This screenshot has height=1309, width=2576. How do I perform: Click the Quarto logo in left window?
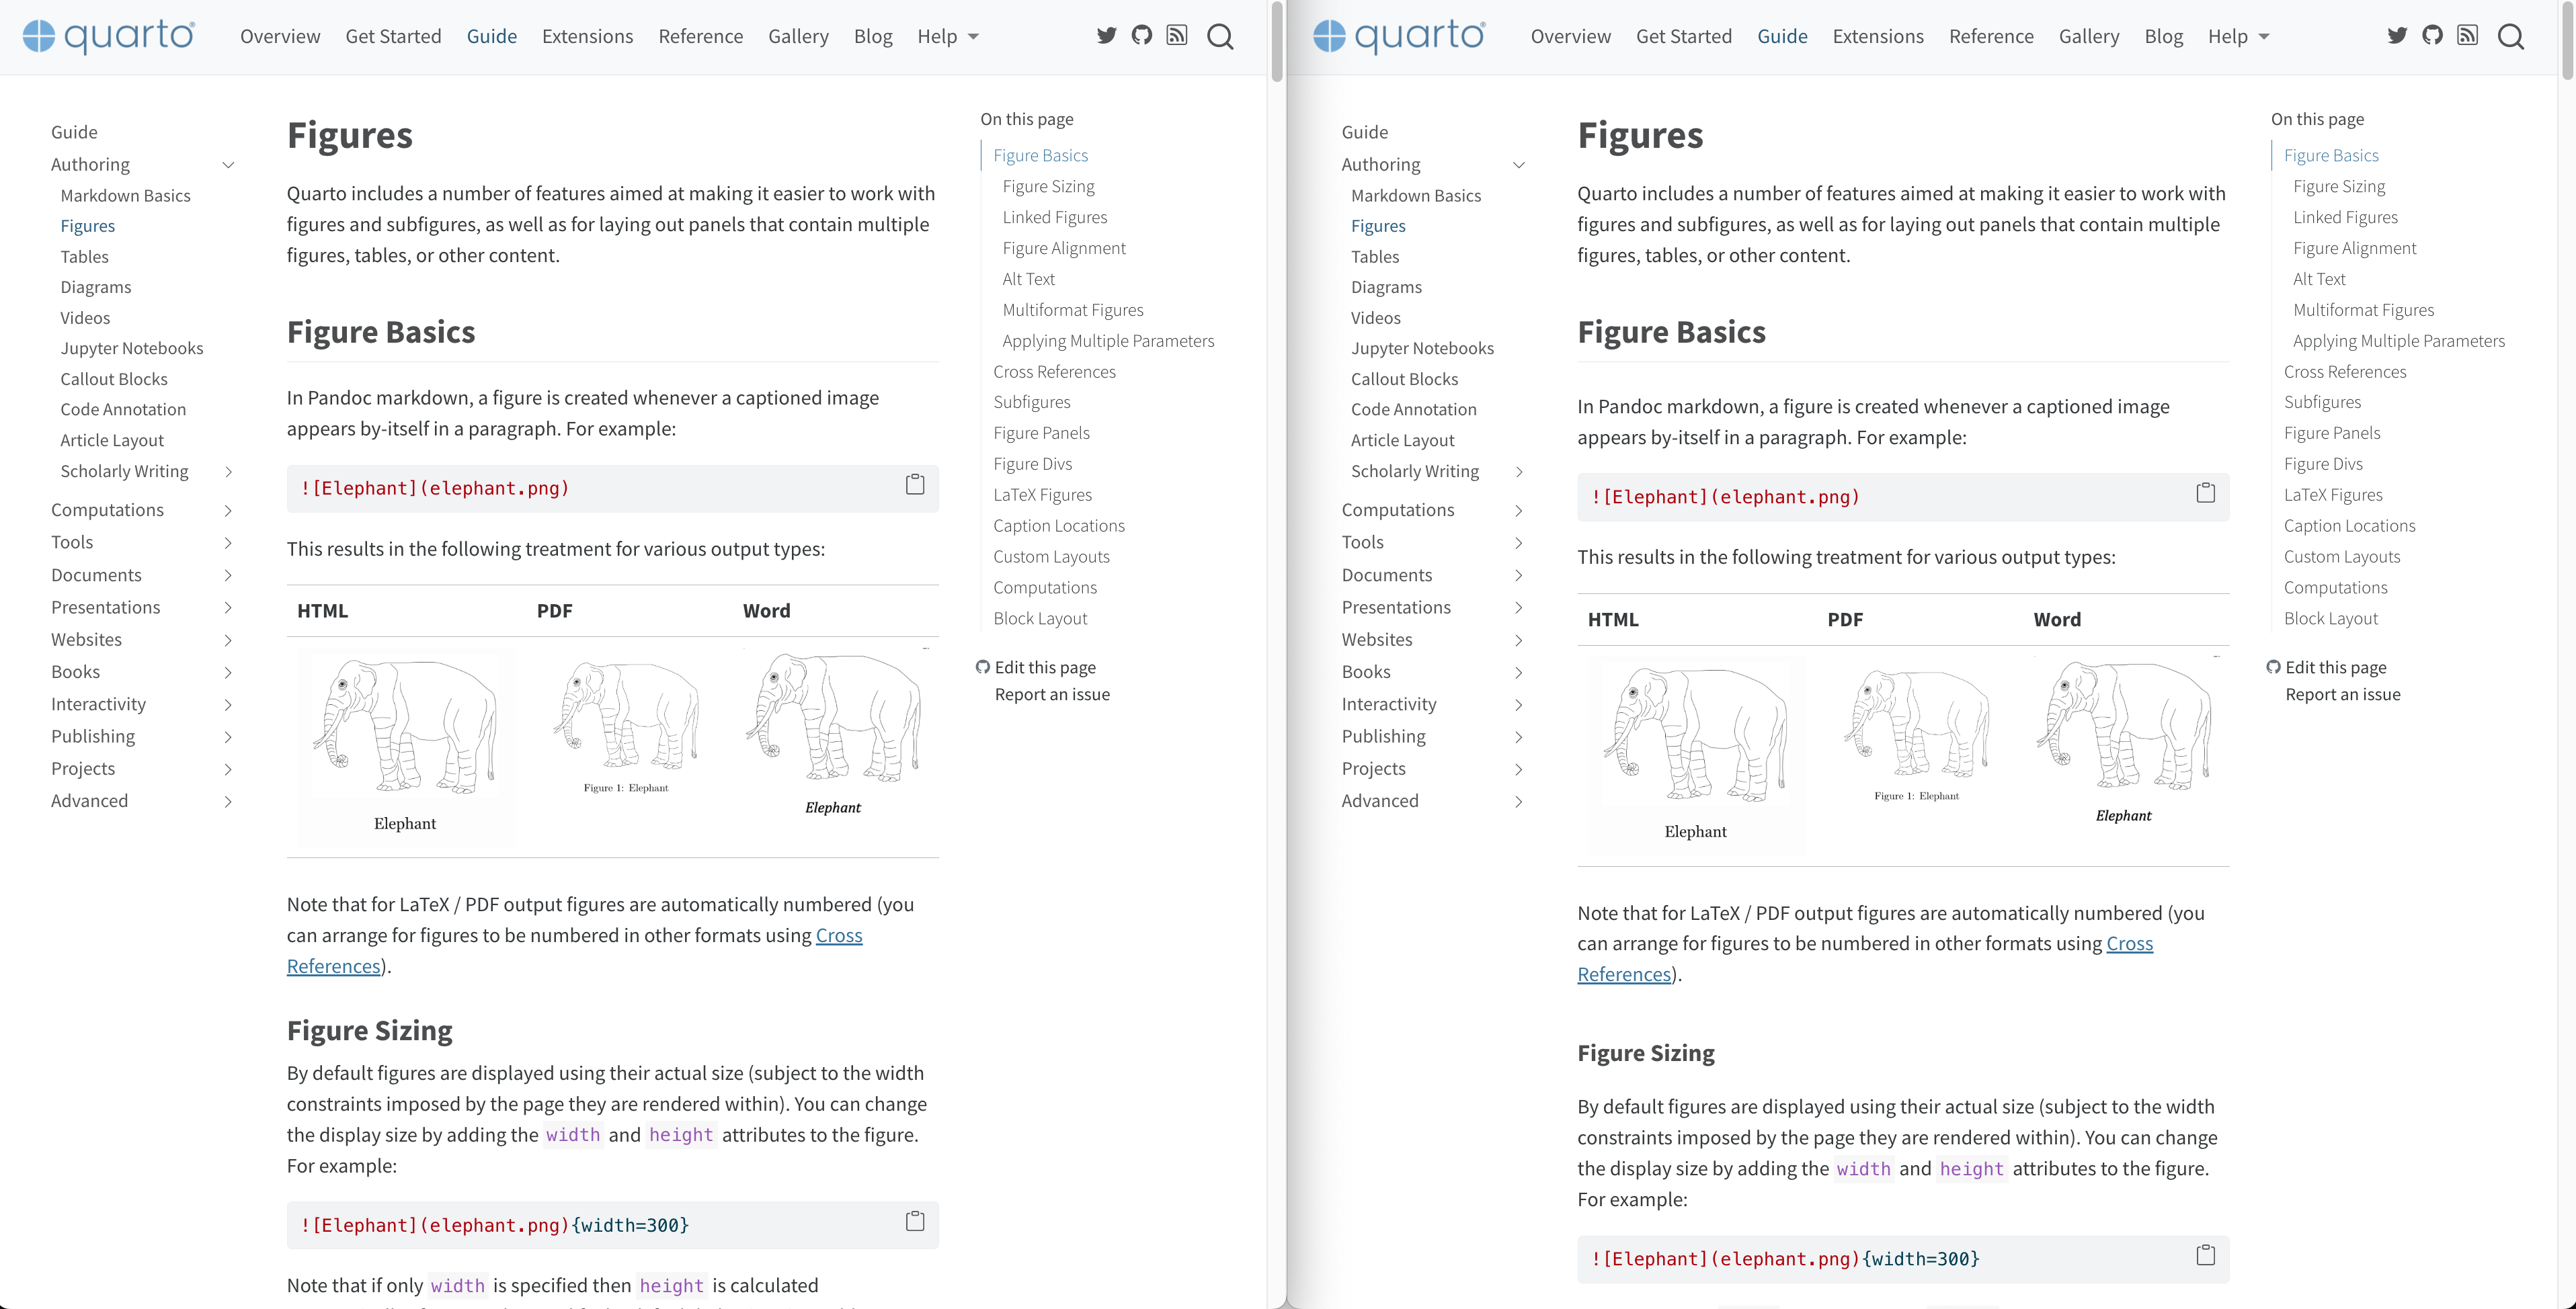(109, 36)
